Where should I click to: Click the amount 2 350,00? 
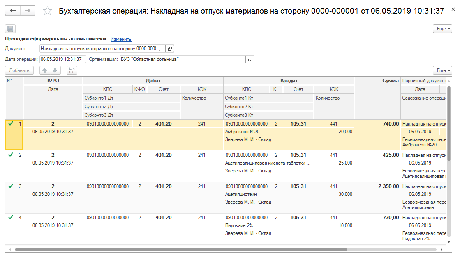(388, 186)
